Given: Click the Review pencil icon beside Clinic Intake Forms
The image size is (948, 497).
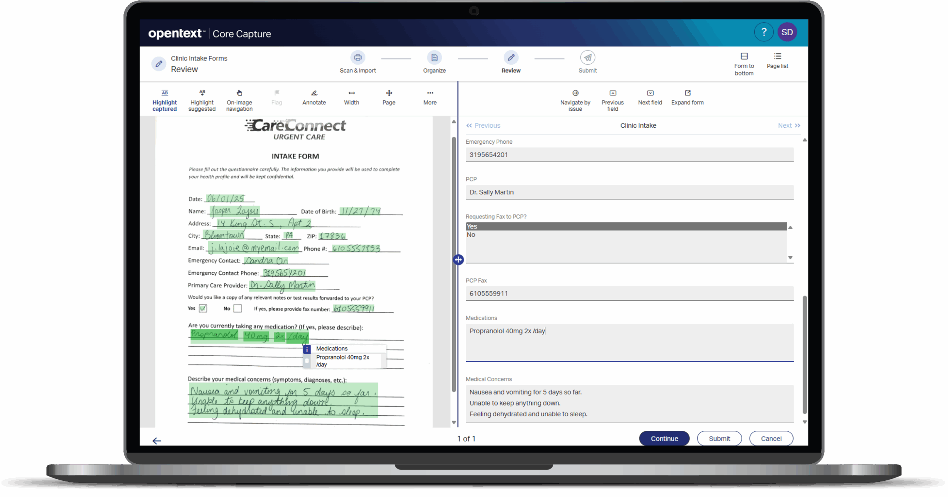Looking at the screenshot, I should click(159, 64).
